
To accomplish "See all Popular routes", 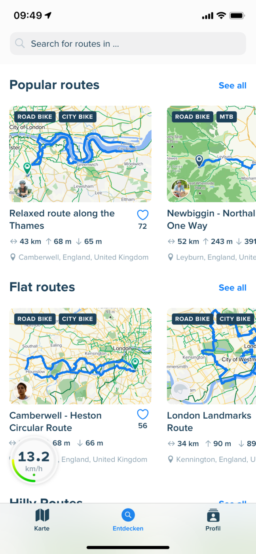I will (232, 85).
